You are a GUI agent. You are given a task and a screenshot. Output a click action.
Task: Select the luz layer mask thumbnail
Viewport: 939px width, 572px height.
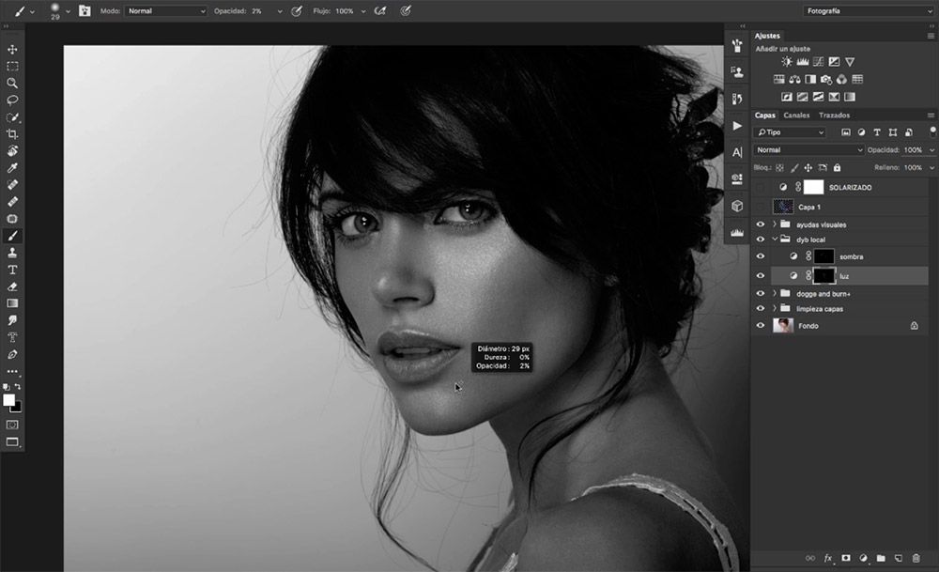(823, 275)
